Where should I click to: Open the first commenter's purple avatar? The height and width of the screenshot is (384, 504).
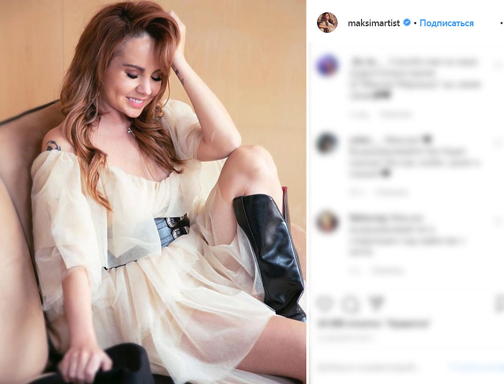coord(327,66)
